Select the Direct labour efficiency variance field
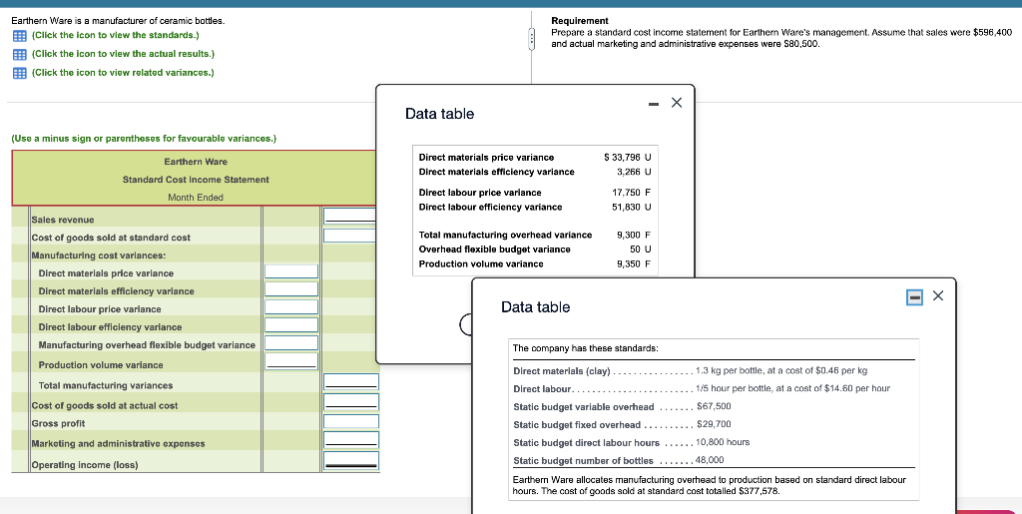1022x514 pixels. tap(290, 325)
